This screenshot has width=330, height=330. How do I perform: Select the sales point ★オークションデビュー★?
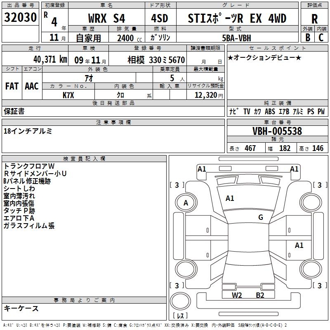click(x=264, y=57)
